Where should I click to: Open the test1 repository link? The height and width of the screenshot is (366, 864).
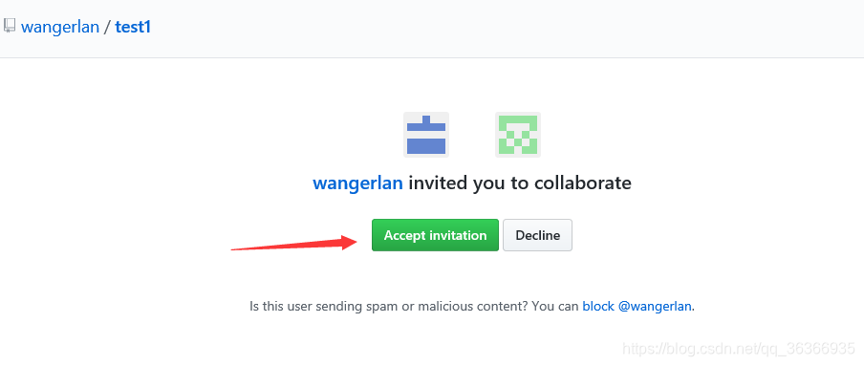coord(133,27)
